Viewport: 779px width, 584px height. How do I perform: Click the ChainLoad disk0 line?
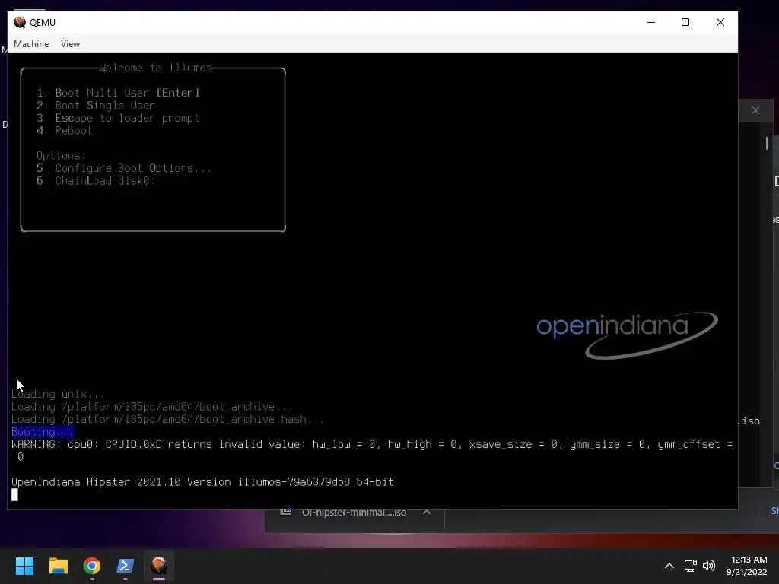95,181
